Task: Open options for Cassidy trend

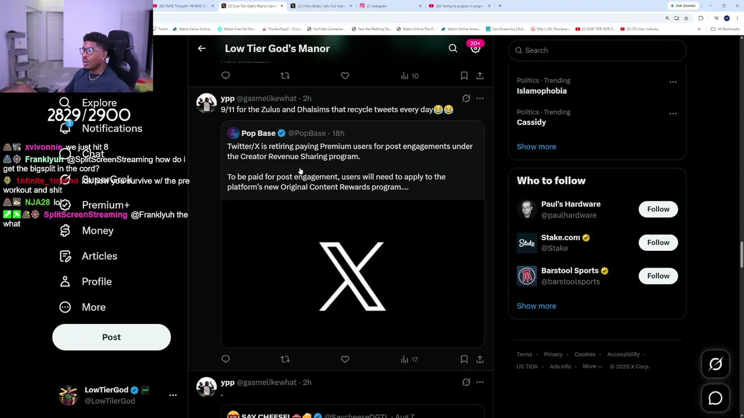Action: coord(673,113)
